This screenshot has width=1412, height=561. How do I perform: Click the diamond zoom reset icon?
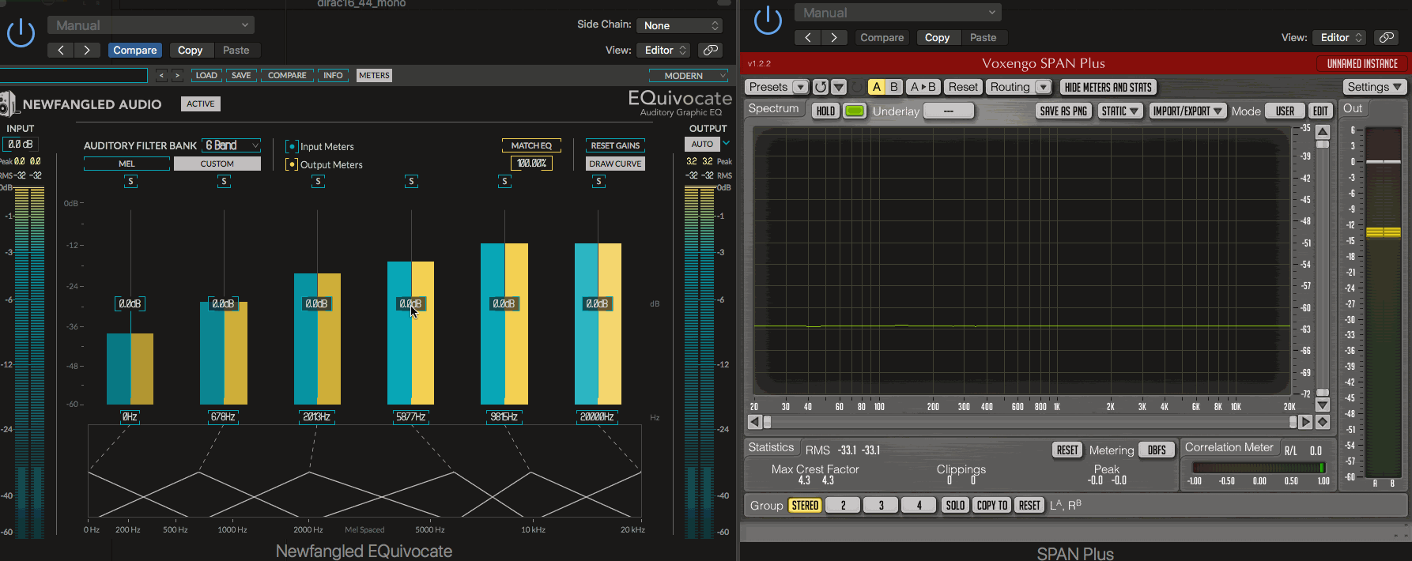(x=1322, y=423)
